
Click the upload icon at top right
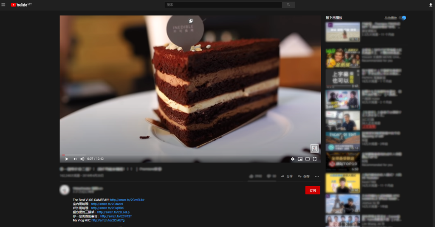click(x=431, y=5)
